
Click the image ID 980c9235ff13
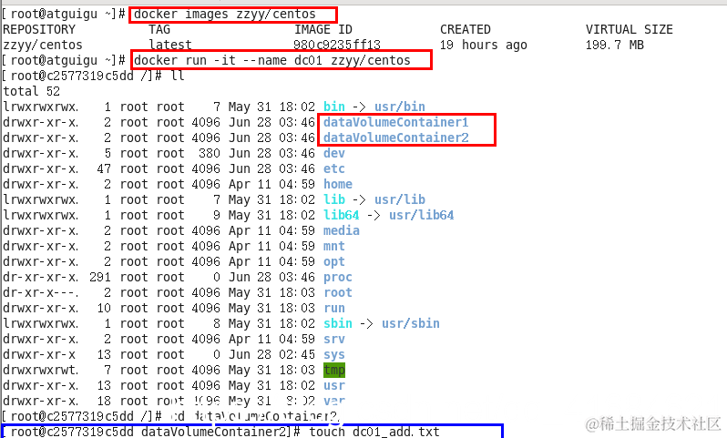[337, 45]
